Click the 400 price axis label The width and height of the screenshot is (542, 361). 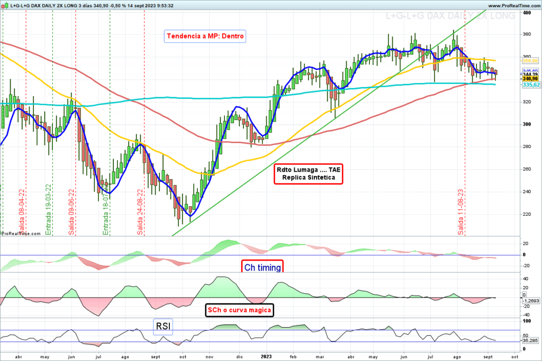(x=527, y=13)
